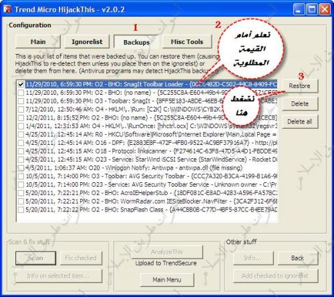Click the Delete button
The width and height of the screenshot is (334, 297).
(300, 103)
